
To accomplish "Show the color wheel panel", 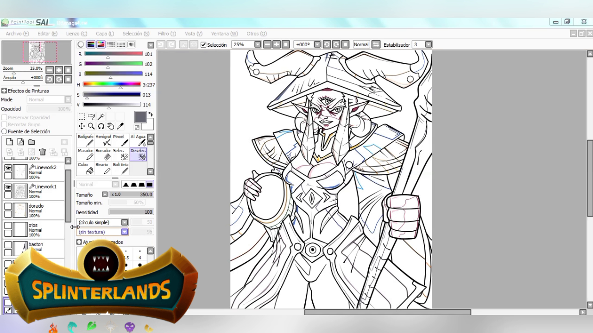I will [81, 45].
